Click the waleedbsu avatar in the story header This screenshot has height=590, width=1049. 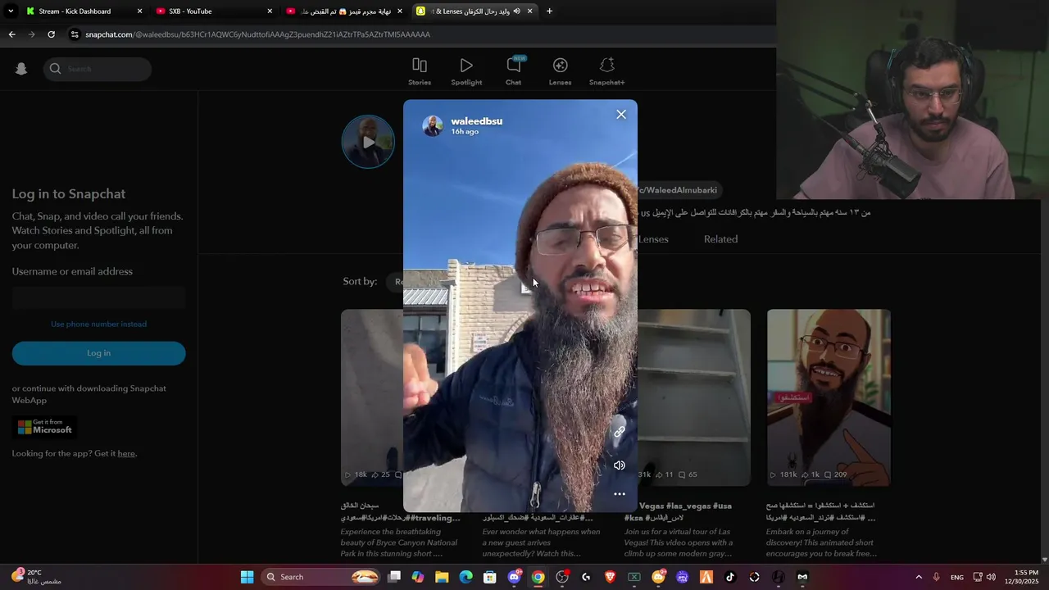point(433,125)
